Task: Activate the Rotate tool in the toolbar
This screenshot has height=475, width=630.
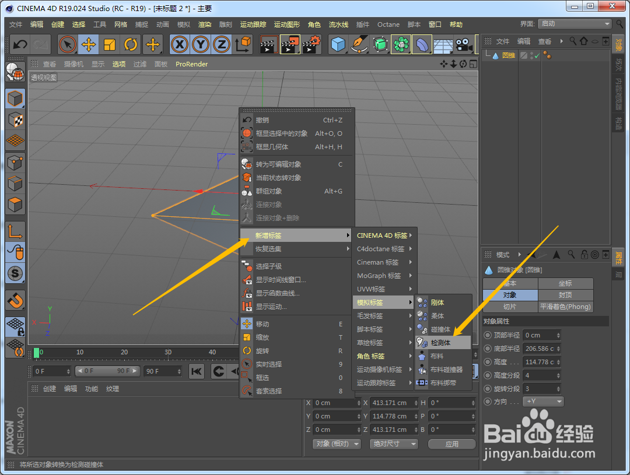Action: 131,44
